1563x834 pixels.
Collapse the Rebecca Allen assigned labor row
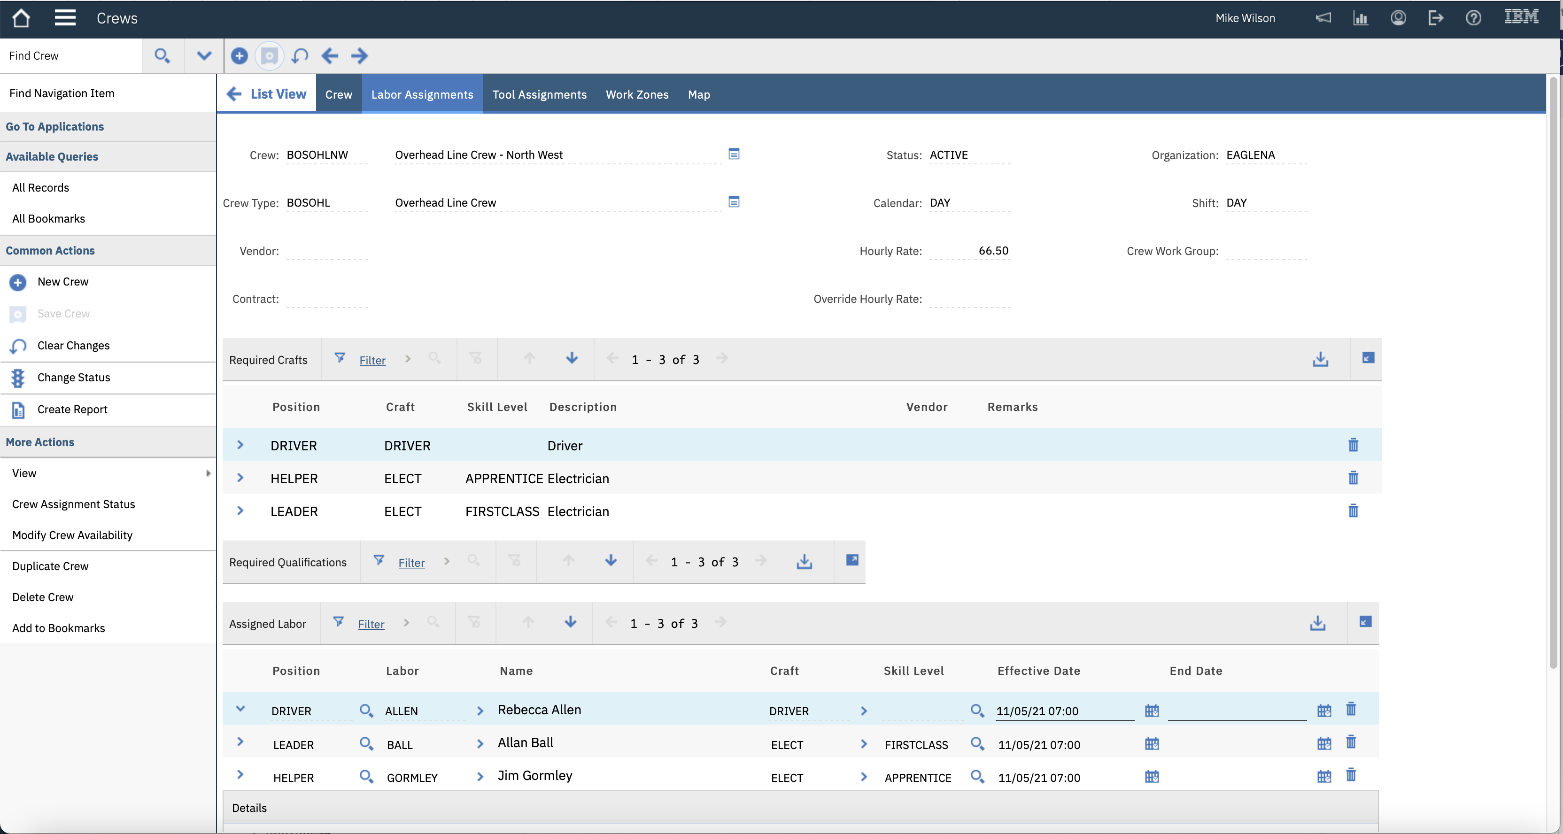[x=240, y=709]
